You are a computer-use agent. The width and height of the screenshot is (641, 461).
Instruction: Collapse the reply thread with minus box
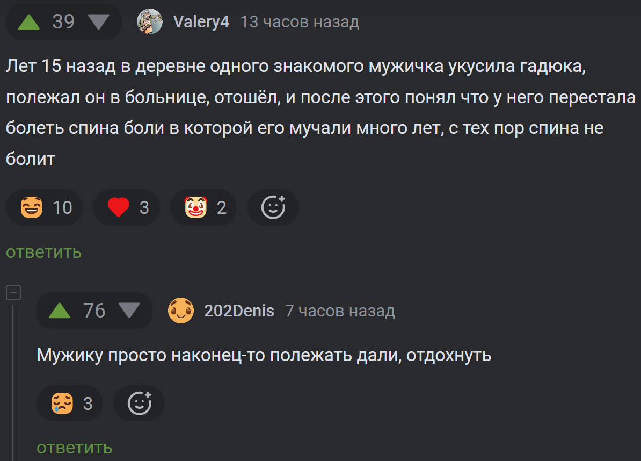click(x=13, y=292)
